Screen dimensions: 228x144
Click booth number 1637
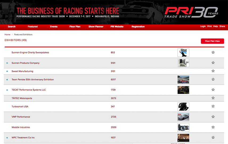pos(113,138)
